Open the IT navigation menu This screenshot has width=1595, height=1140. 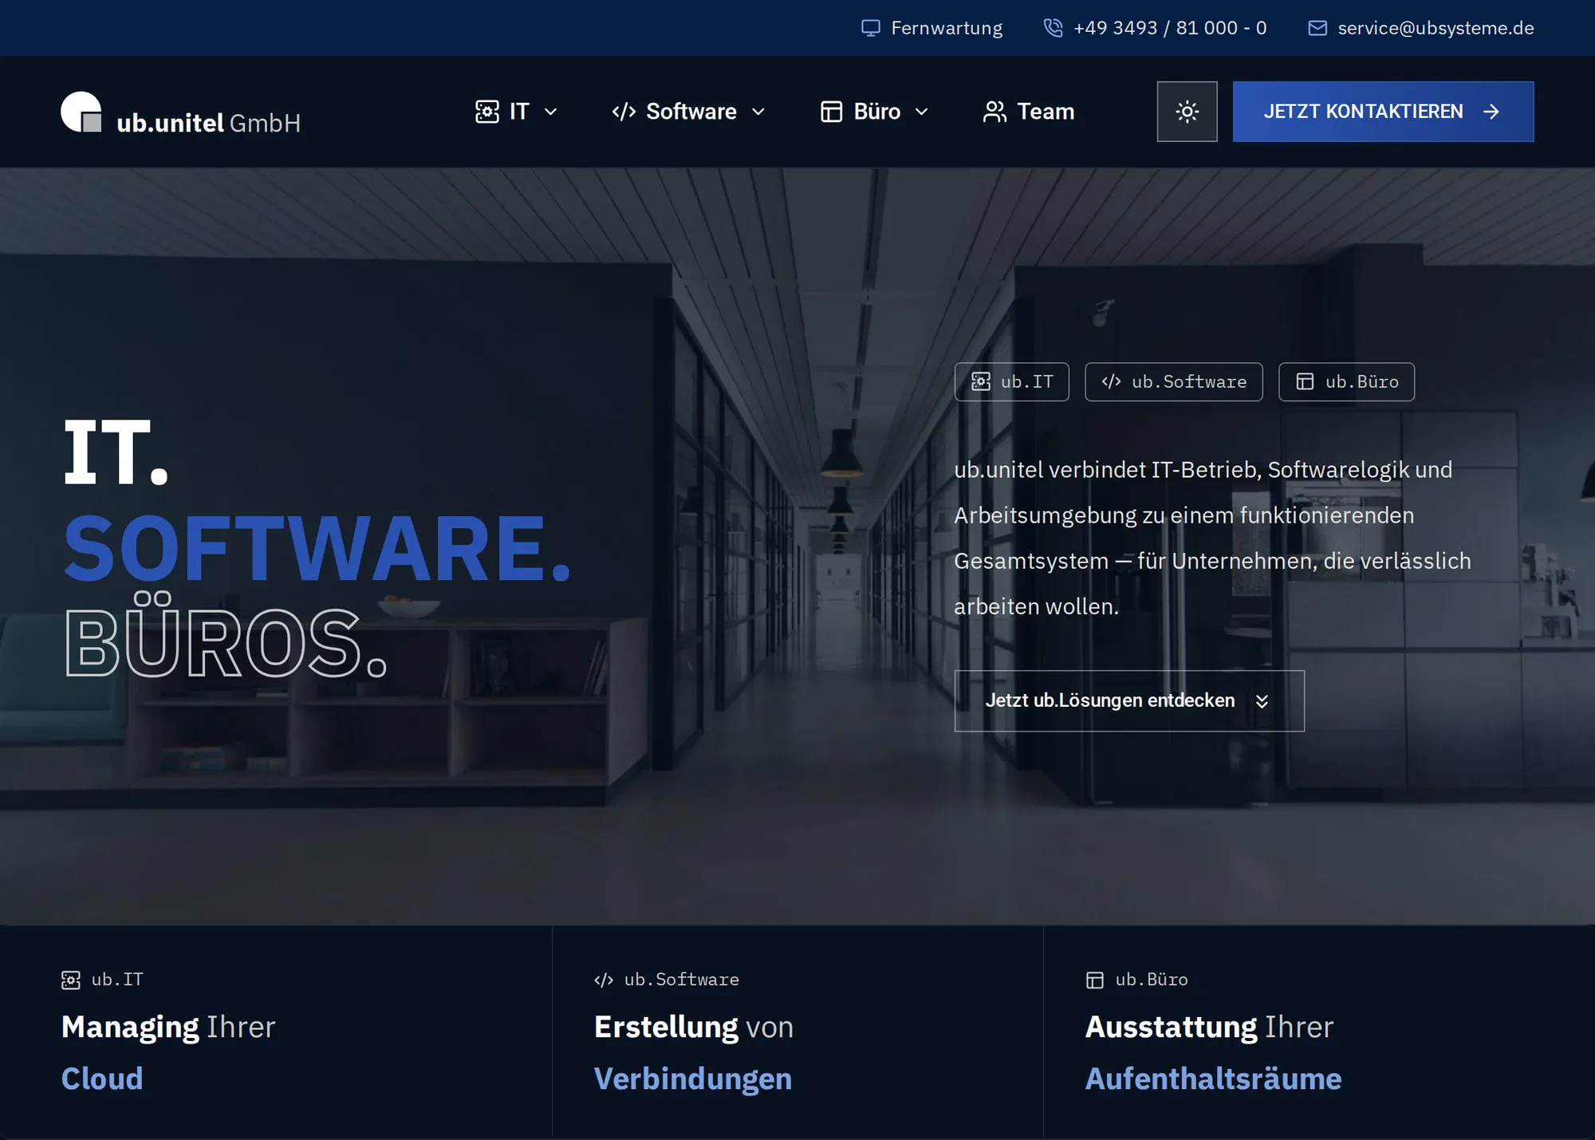(x=517, y=112)
